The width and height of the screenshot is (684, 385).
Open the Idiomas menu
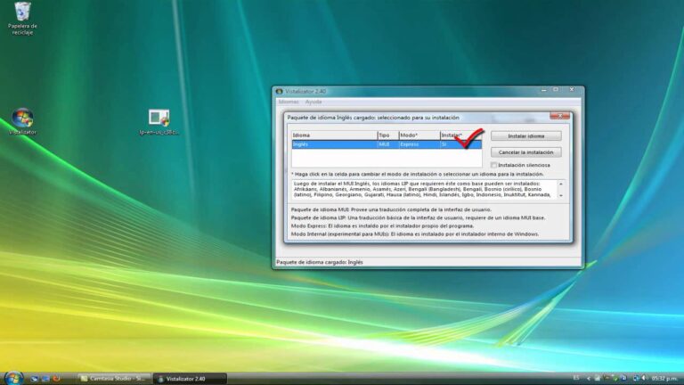289,102
